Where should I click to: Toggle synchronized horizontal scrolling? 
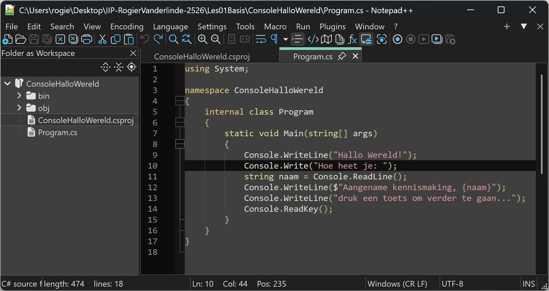pyautogui.click(x=245, y=39)
